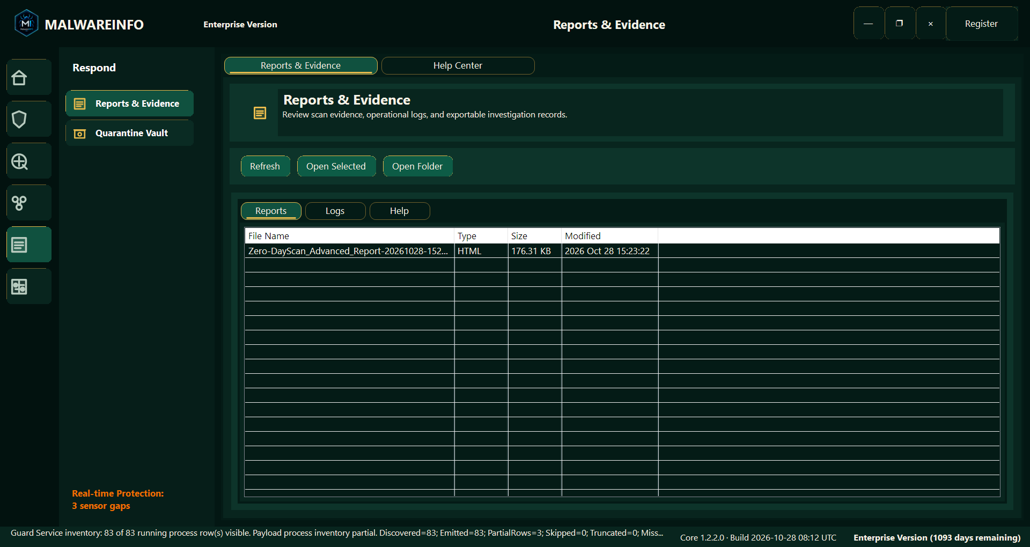This screenshot has height=547, width=1030.
Task: Click the 176.31 KB size cell
Action: point(535,251)
